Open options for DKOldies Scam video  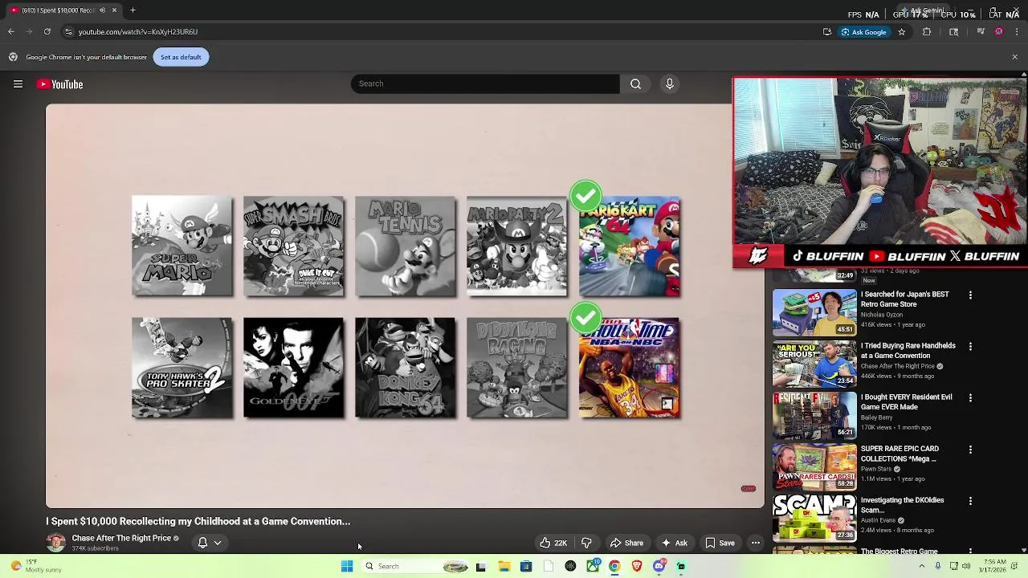tap(970, 501)
